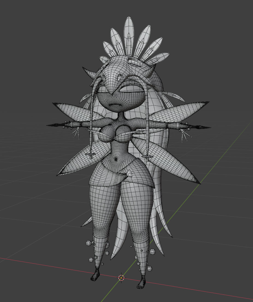253x302 pixels.
Task: Click the character's navel on the torso
Action: tap(115, 159)
